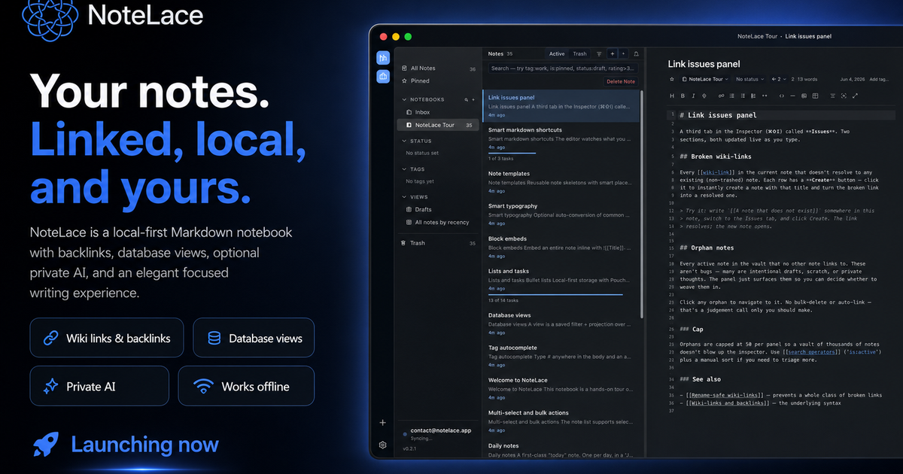Select All Notes in sidebar
903x474 pixels.
437,68
